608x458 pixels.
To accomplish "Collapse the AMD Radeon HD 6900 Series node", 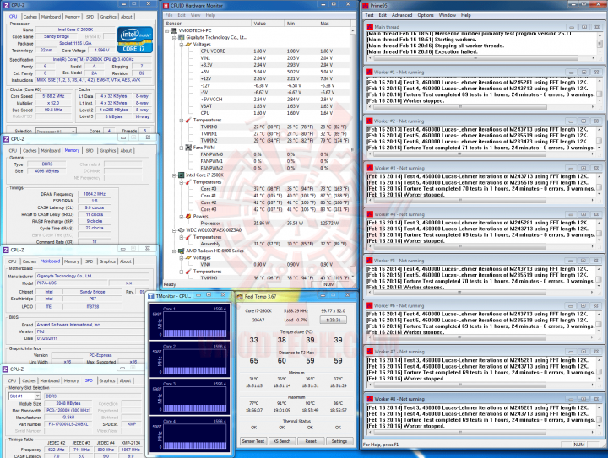I will (174, 251).
